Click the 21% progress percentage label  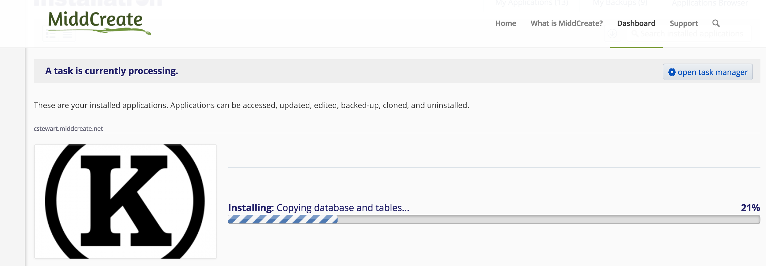pos(750,208)
